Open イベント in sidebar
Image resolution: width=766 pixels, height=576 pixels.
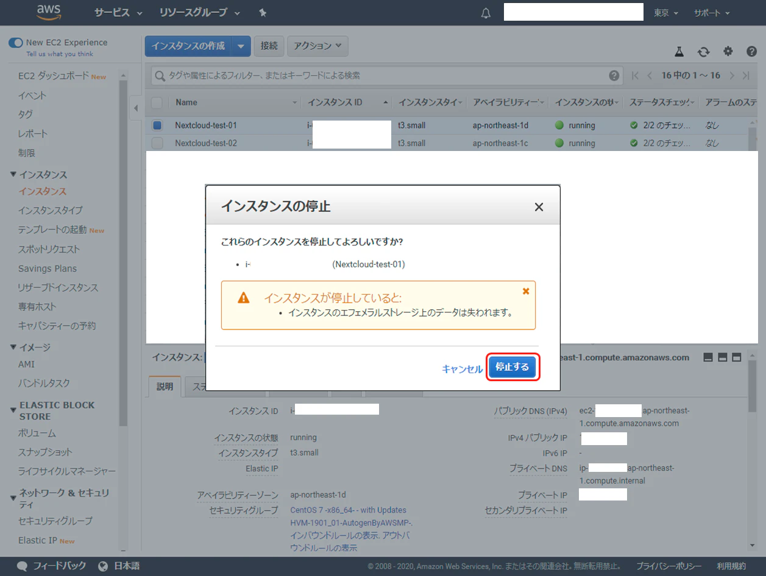point(32,96)
